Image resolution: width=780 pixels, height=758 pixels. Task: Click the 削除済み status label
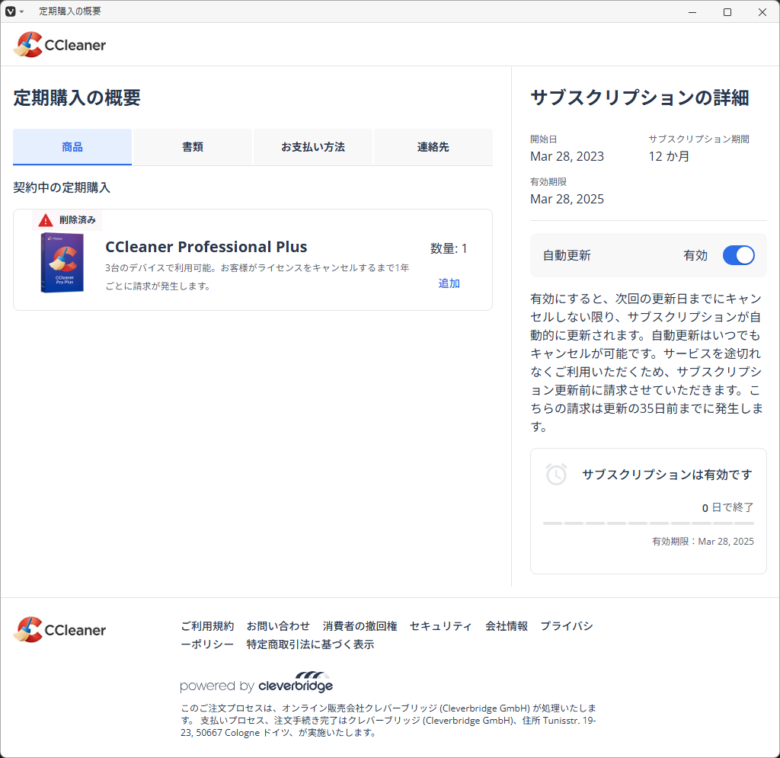(78, 220)
